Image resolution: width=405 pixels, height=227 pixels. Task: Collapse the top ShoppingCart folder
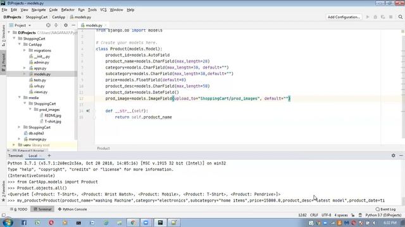[x=14, y=38]
